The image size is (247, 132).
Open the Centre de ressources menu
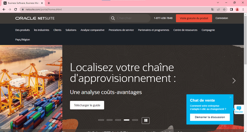point(185,30)
